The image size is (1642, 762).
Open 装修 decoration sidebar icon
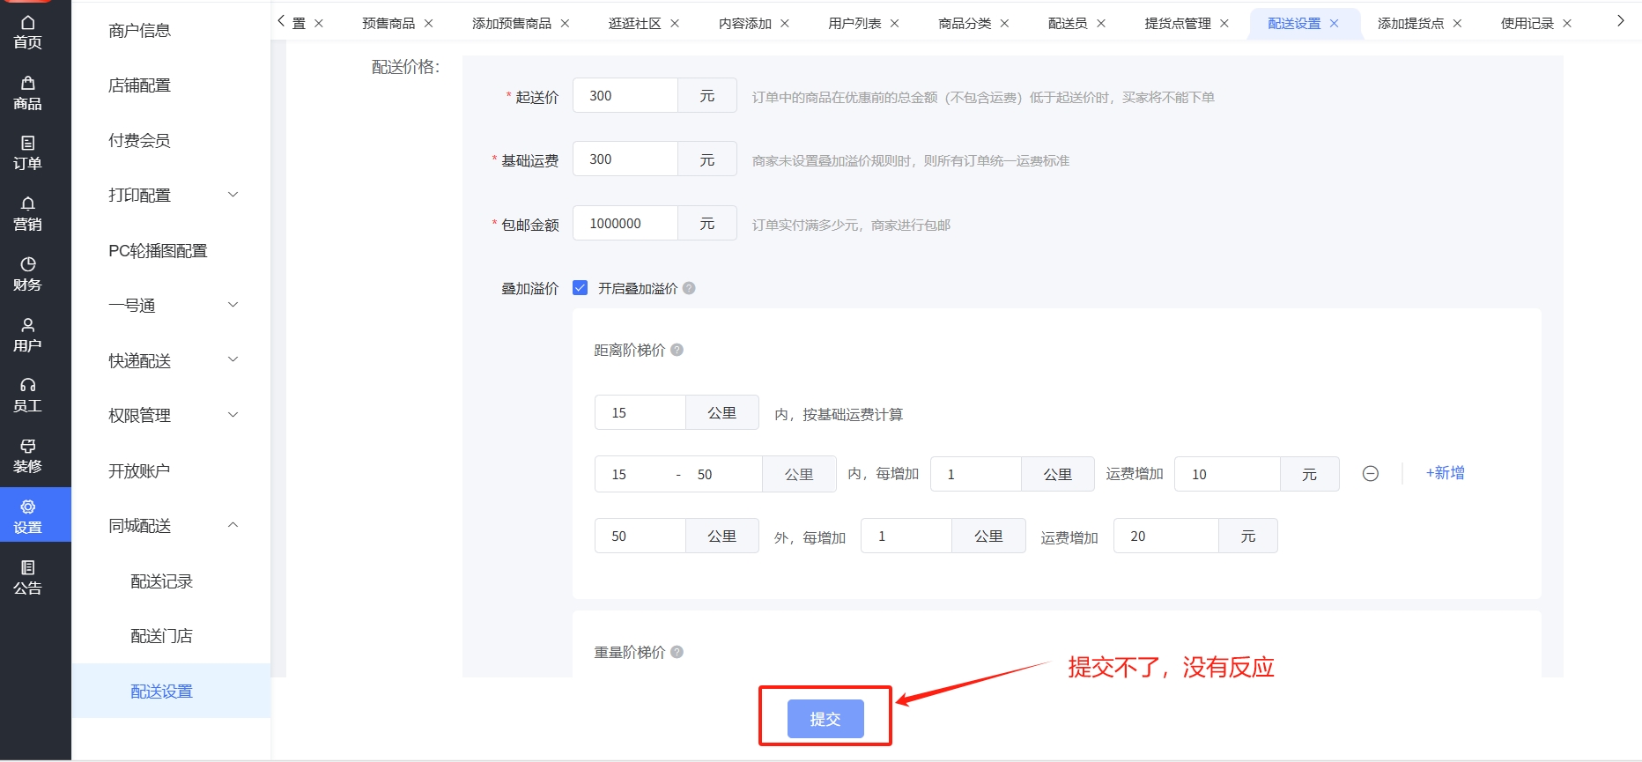(x=27, y=456)
